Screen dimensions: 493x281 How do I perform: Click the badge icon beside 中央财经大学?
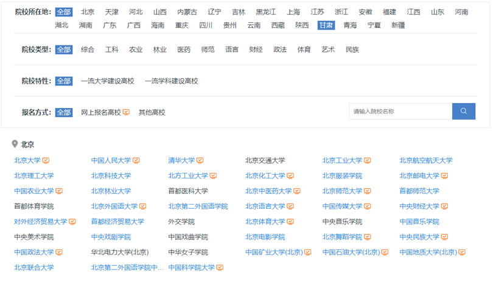(444, 206)
